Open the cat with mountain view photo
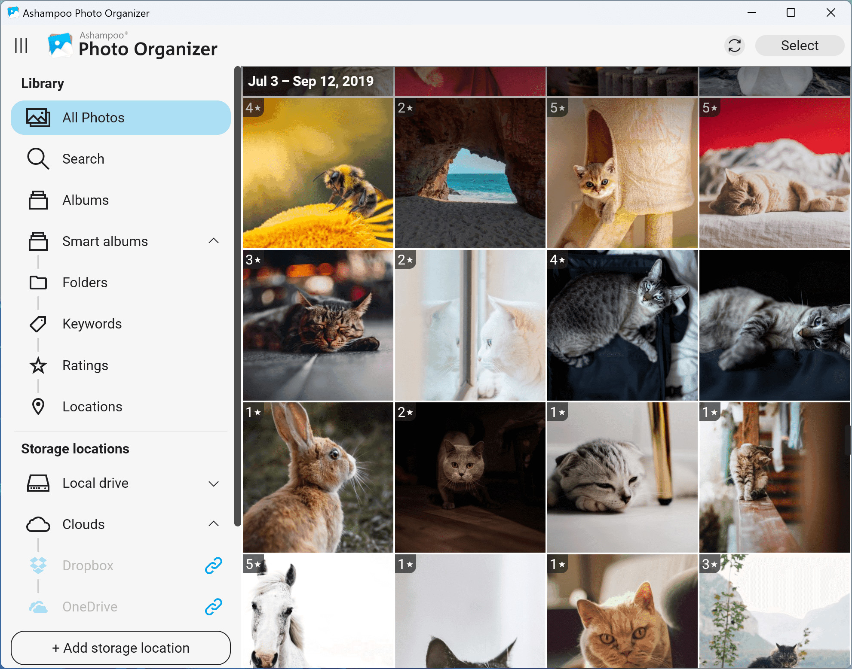Screen dimensions: 852x669 pos(775,611)
